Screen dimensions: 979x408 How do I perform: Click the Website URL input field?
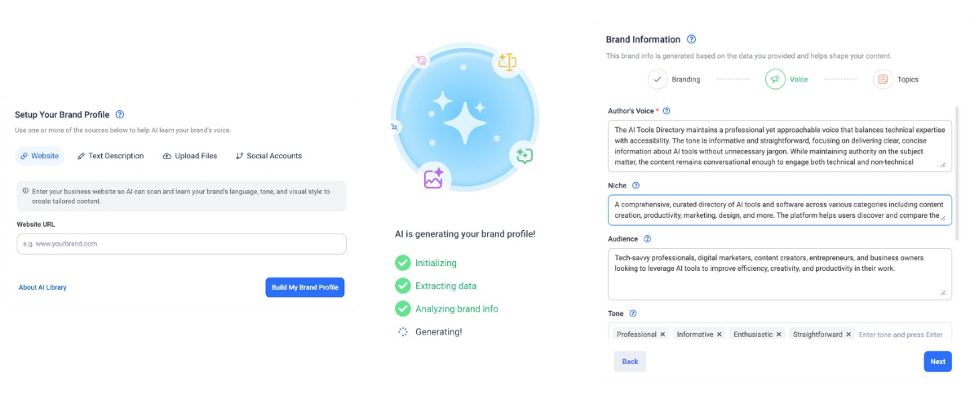click(x=181, y=244)
